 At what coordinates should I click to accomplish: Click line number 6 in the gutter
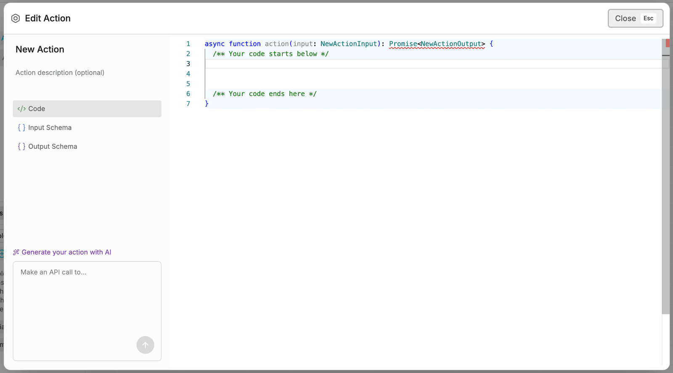pyautogui.click(x=188, y=94)
